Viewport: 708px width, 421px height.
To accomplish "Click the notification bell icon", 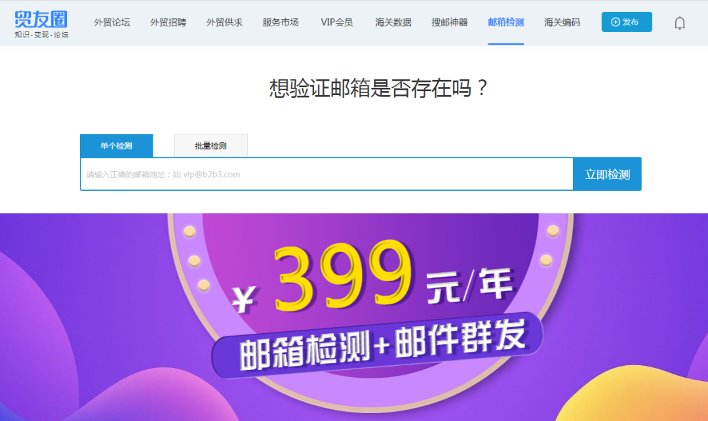I will click(680, 23).
